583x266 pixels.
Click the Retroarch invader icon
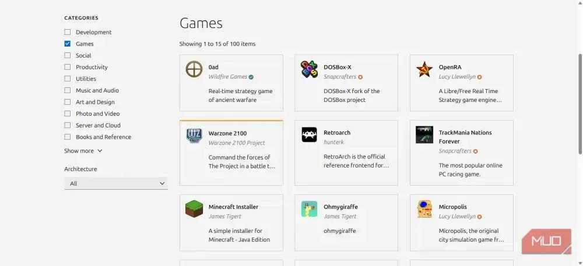(x=310, y=134)
